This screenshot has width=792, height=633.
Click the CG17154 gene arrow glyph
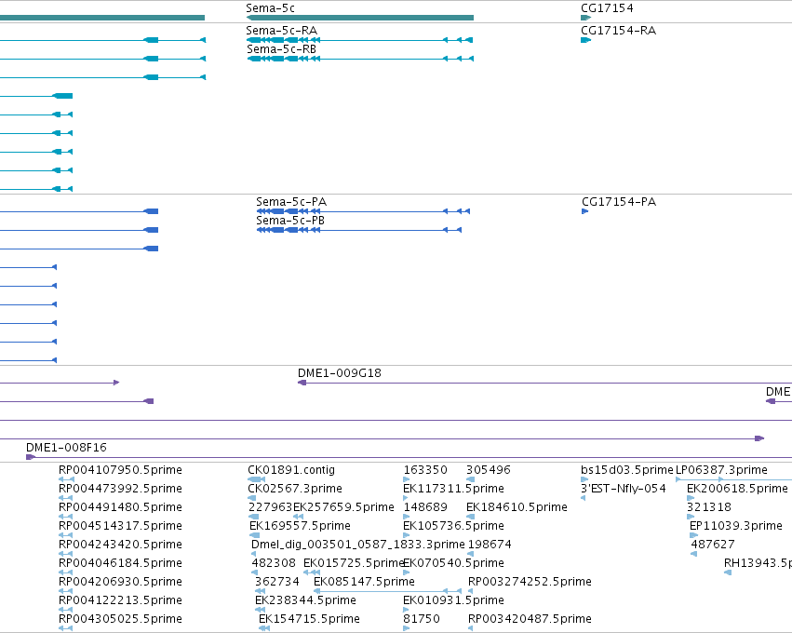pyautogui.click(x=586, y=18)
